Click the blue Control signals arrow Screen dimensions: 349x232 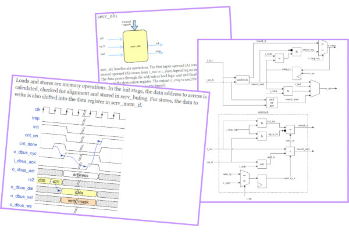134,25
